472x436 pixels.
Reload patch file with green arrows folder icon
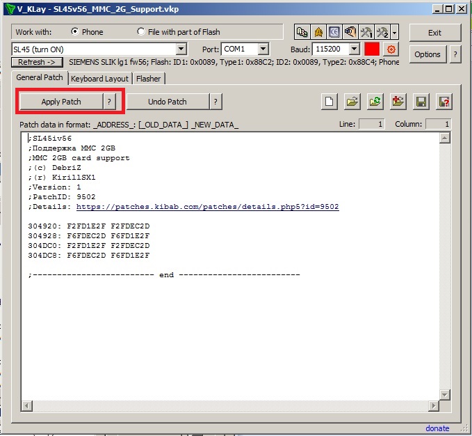(375, 102)
